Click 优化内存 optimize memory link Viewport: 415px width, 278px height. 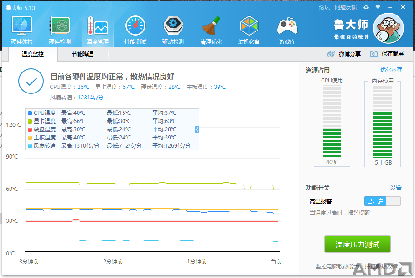[391, 70]
